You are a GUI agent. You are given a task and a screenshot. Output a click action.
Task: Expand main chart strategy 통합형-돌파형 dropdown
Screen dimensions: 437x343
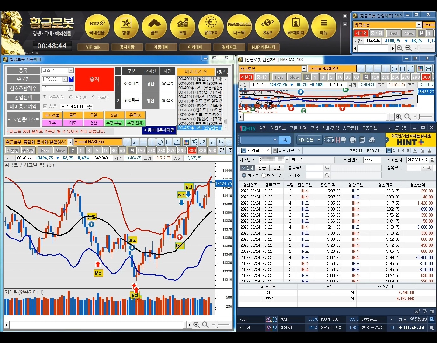70,142
